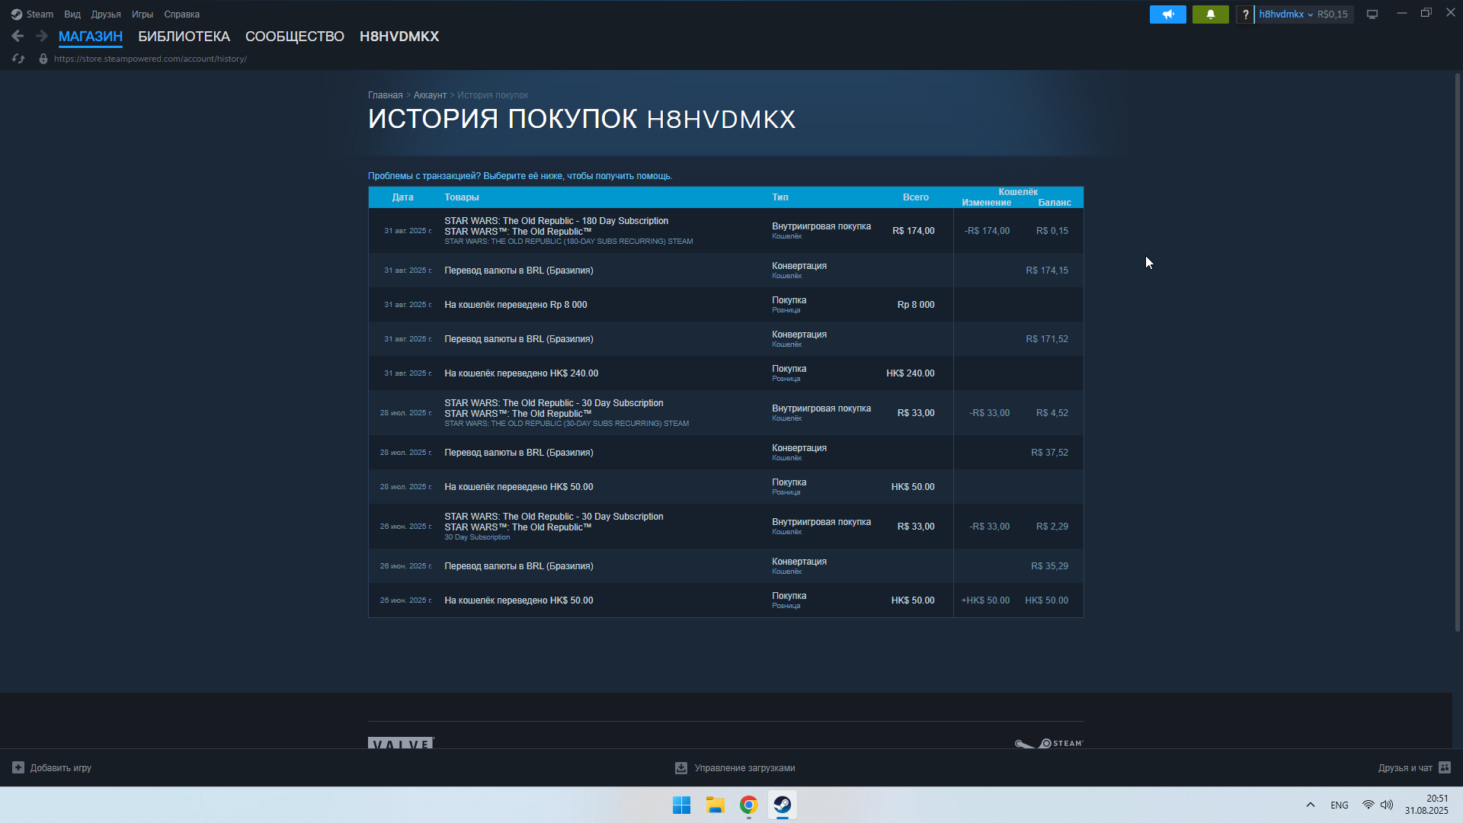Select the conversion row with balance R$ 171,52

pos(725,339)
